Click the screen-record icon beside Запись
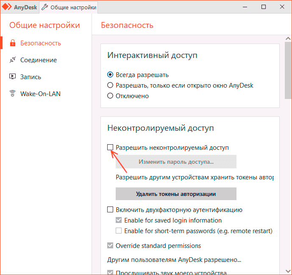This screenshot has width=292, height=275. point(12,77)
